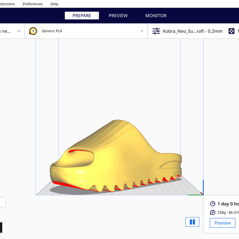The width and height of the screenshot is (239, 239).
Task: Select the yellow slide sandal model
Action: (x=116, y=156)
